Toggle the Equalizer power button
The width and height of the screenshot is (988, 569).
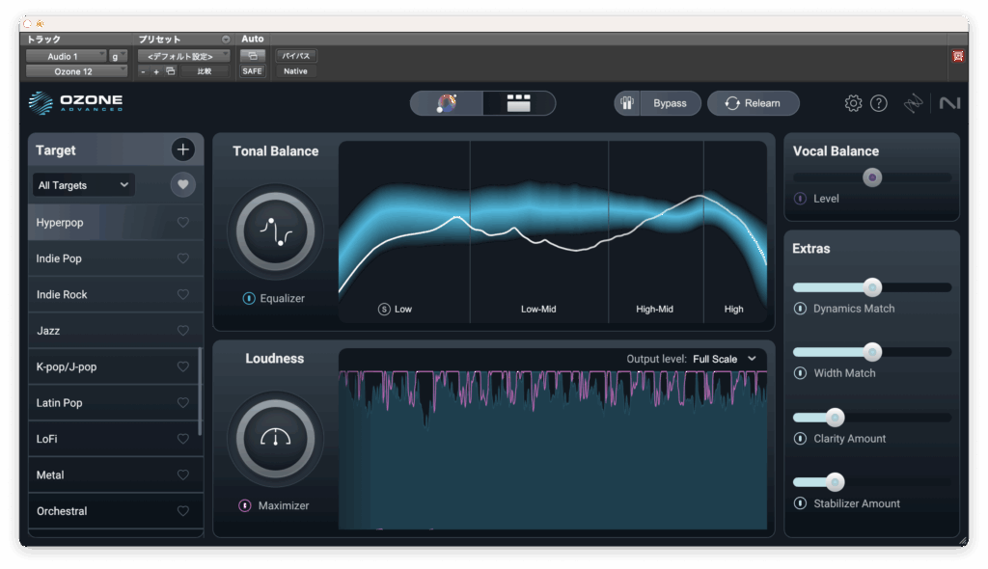[x=249, y=299]
